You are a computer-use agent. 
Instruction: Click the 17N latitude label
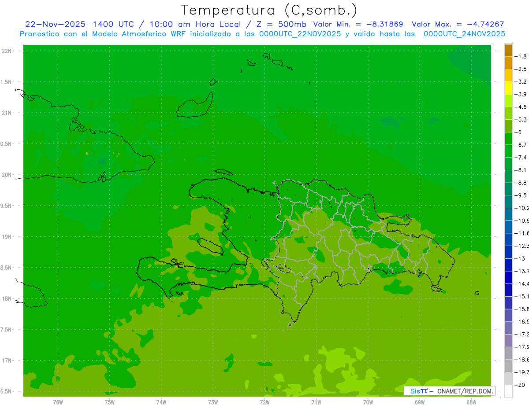pyautogui.click(x=7, y=360)
